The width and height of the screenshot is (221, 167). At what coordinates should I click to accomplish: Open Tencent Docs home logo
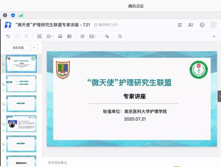8,25
